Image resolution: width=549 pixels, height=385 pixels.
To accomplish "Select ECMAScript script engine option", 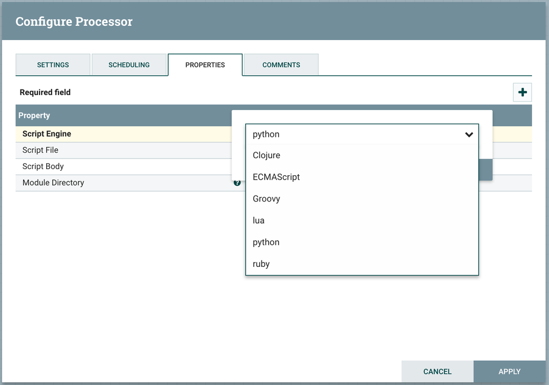I will pos(276,177).
